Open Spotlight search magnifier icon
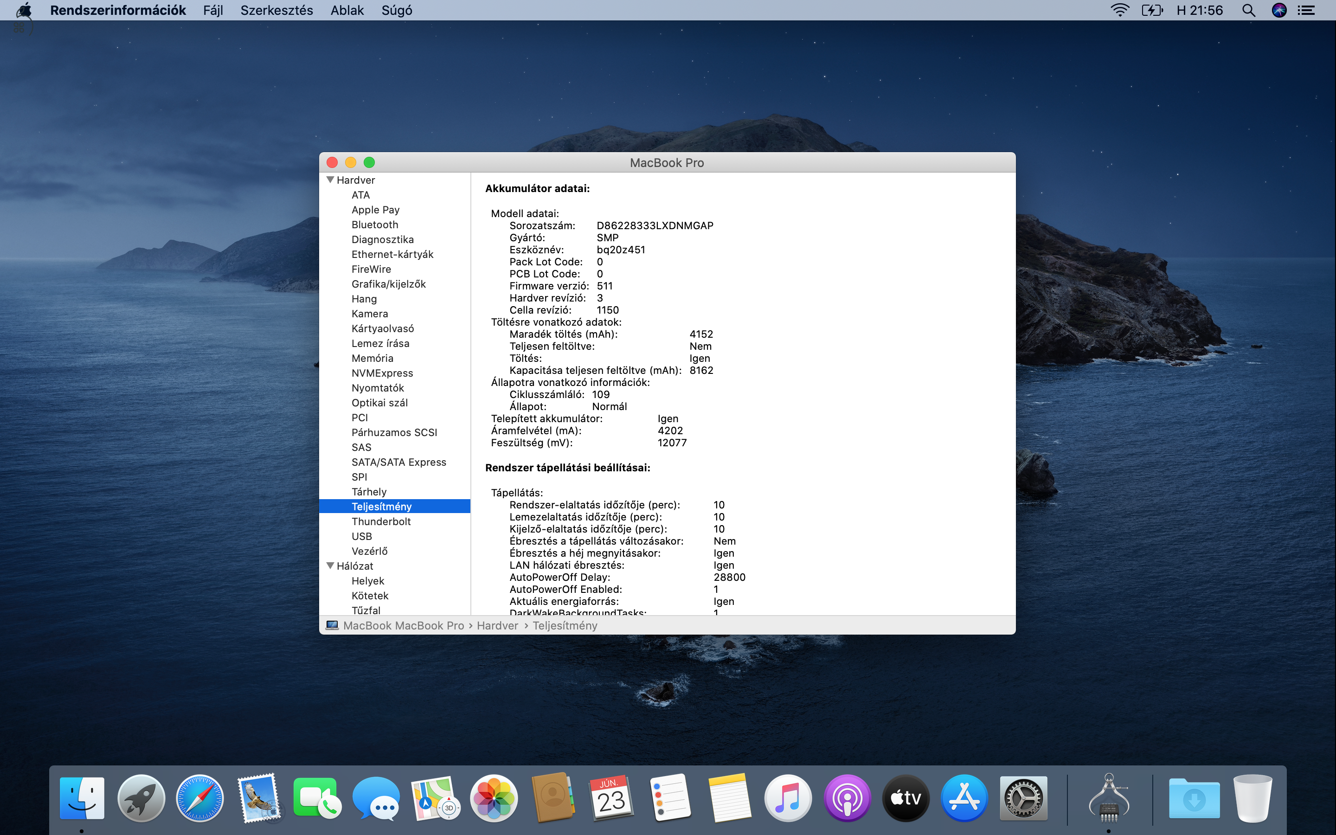Screen dimensions: 1336x835 tap(1248, 10)
